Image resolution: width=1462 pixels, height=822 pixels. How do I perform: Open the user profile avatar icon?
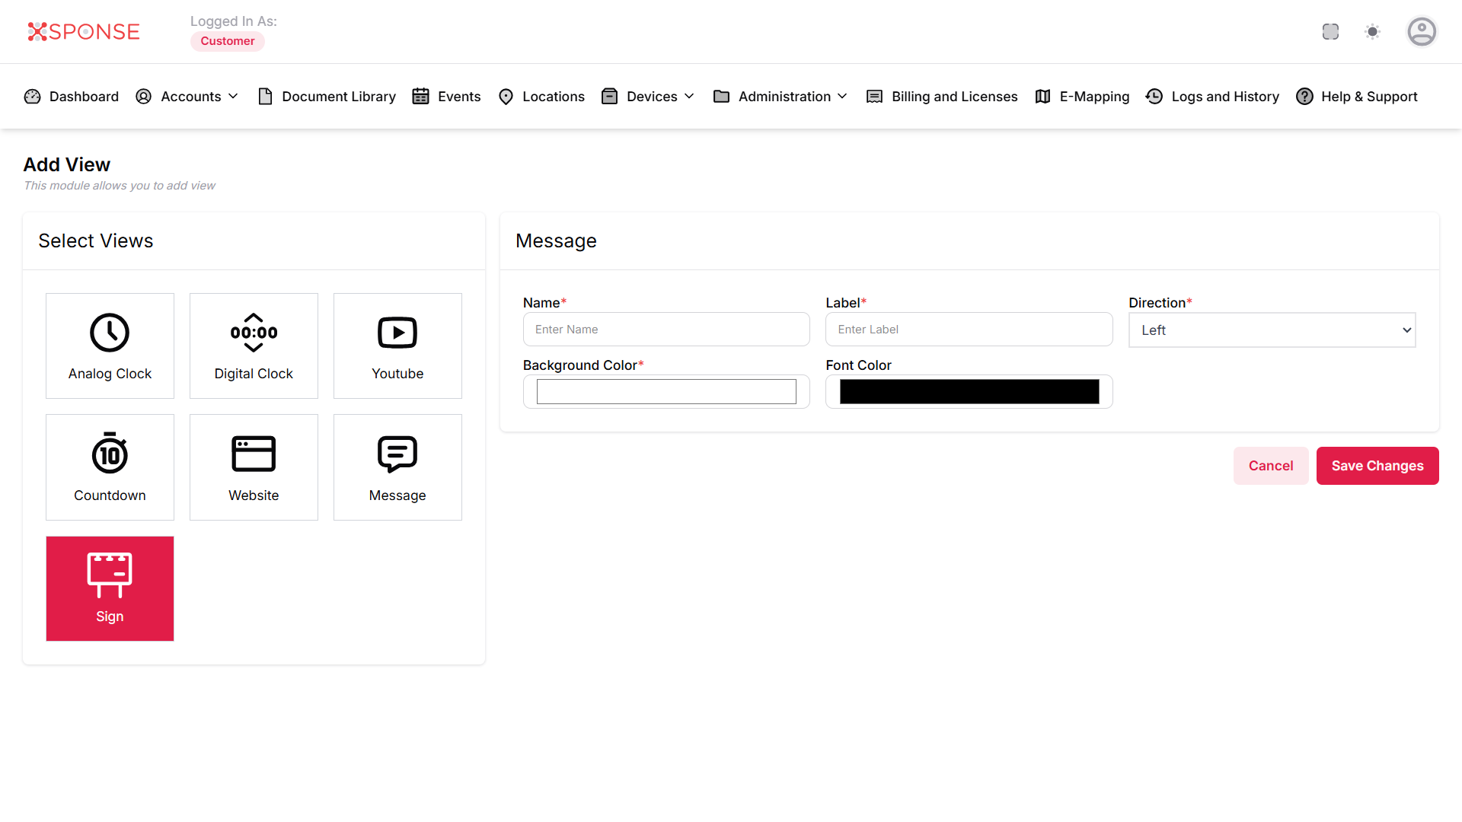click(x=1421, y=32)
